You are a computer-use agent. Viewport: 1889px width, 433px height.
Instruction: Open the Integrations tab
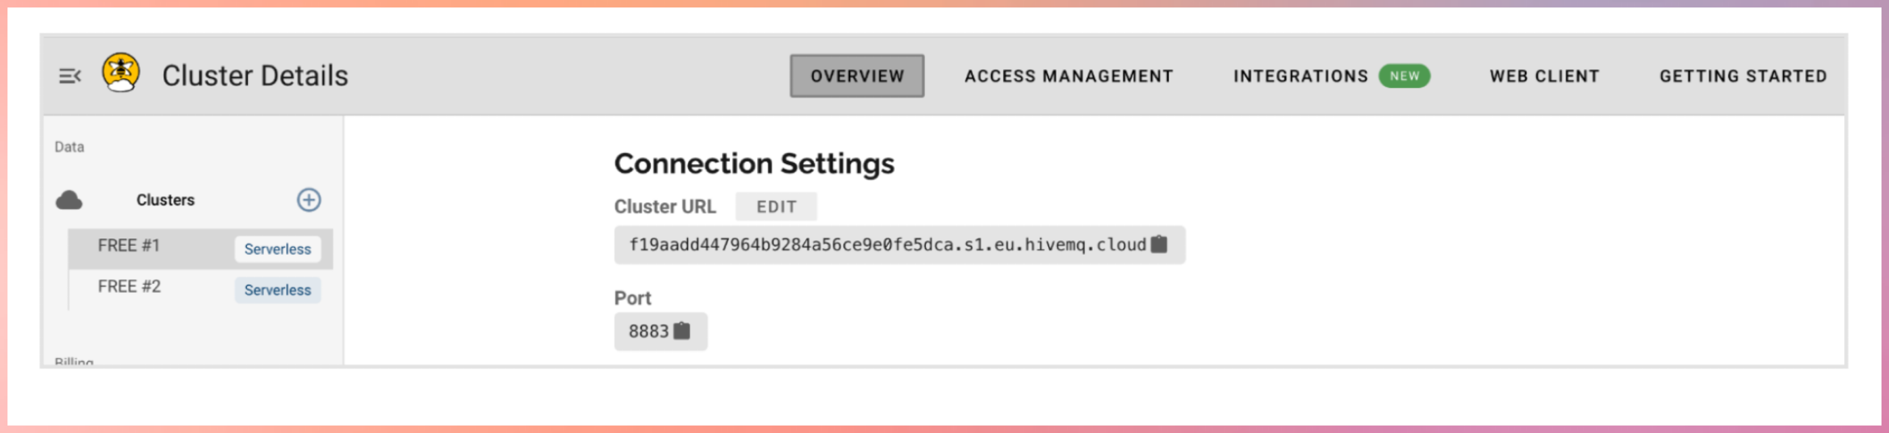1300,76
